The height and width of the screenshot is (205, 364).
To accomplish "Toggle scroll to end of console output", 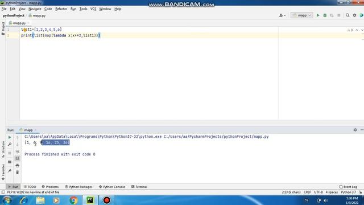I will coord(18,158).
